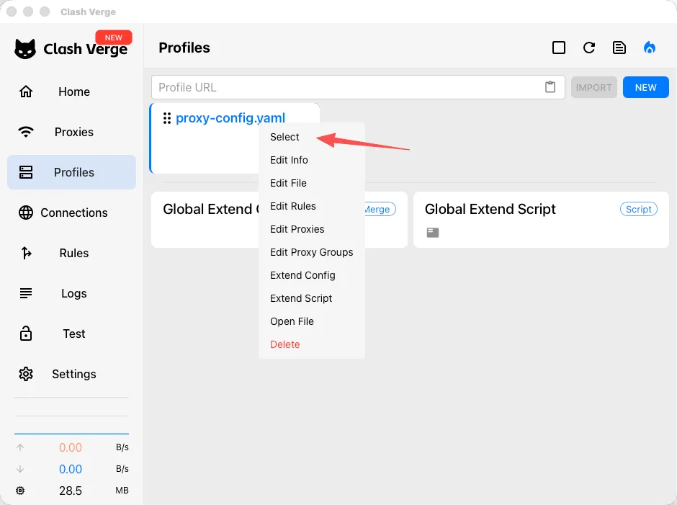
Task: Choose Delete from the context menu
Action: click(312, 344)
